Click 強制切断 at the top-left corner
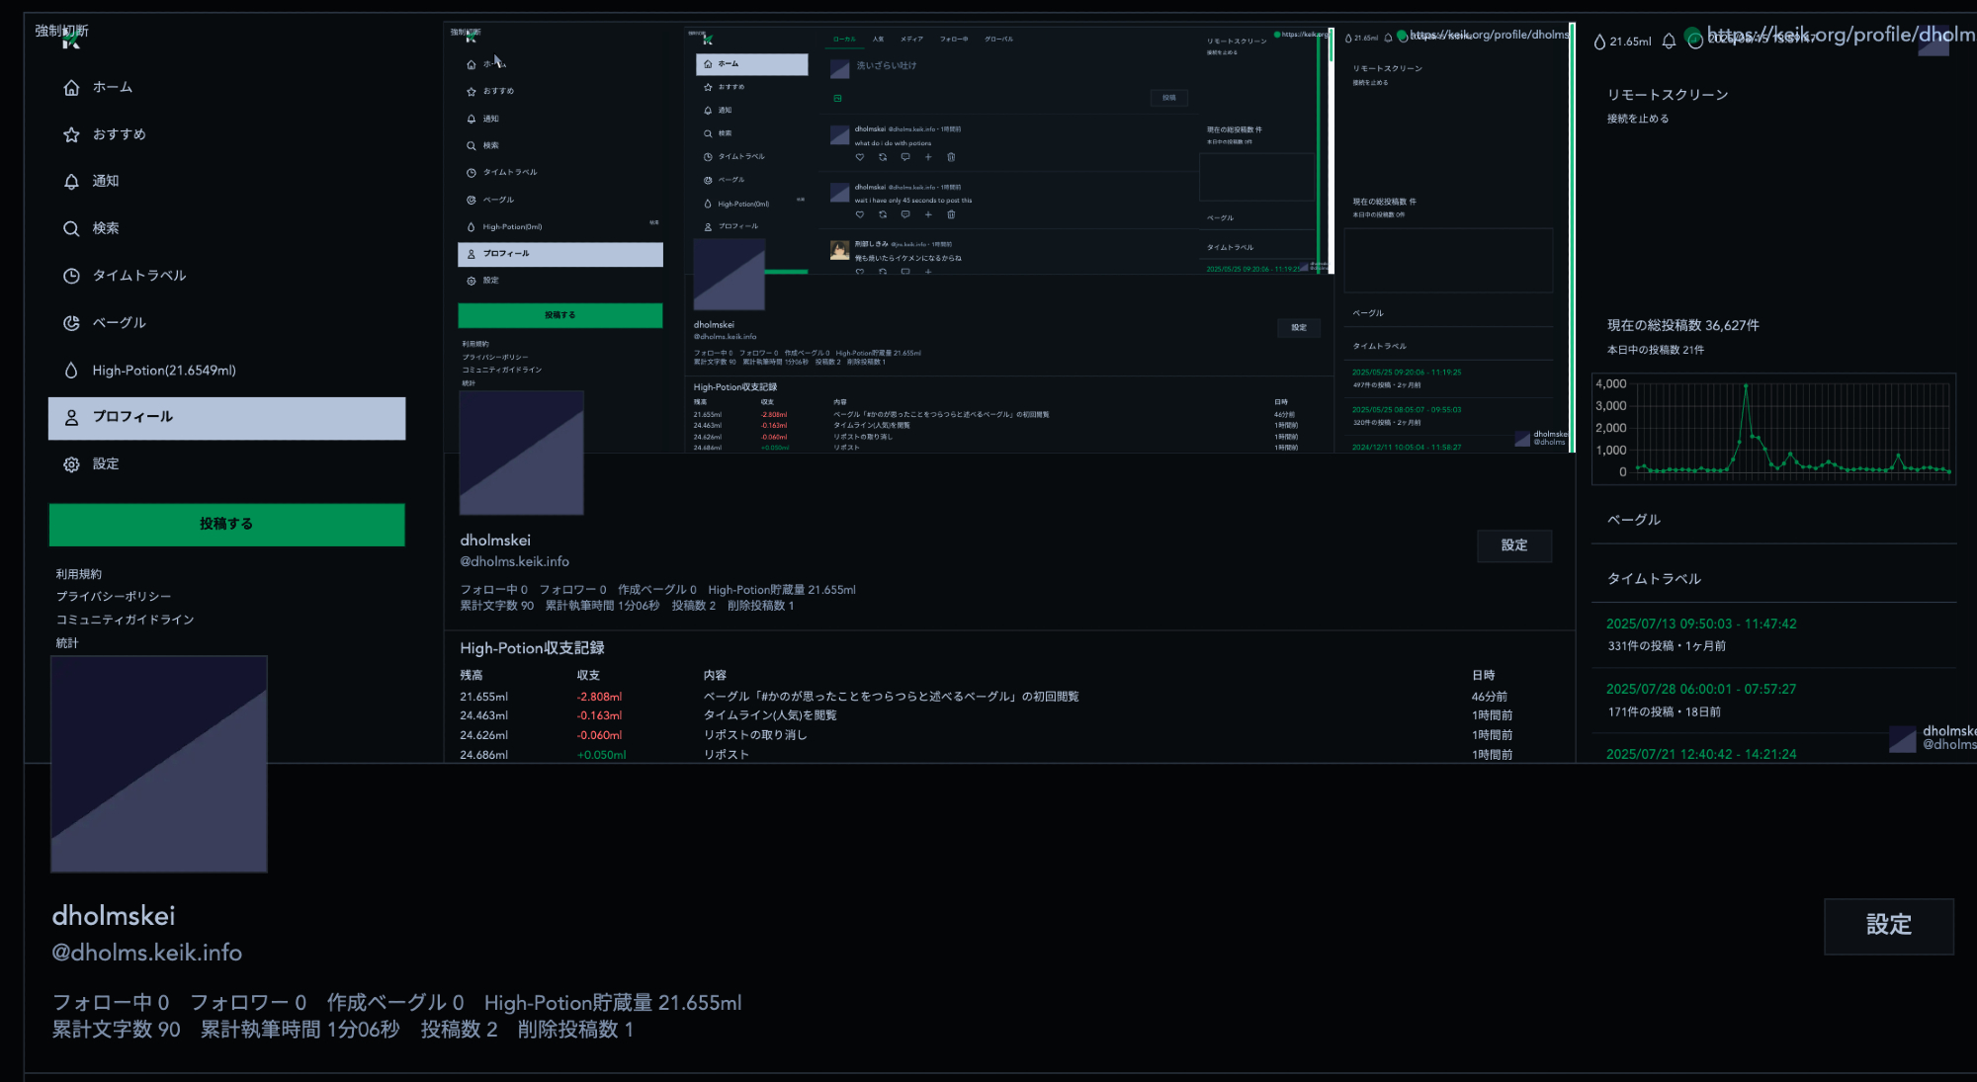 point(61,31)
